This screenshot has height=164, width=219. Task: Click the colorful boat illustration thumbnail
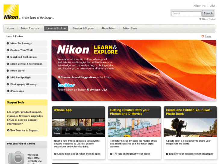click(134, 128)
